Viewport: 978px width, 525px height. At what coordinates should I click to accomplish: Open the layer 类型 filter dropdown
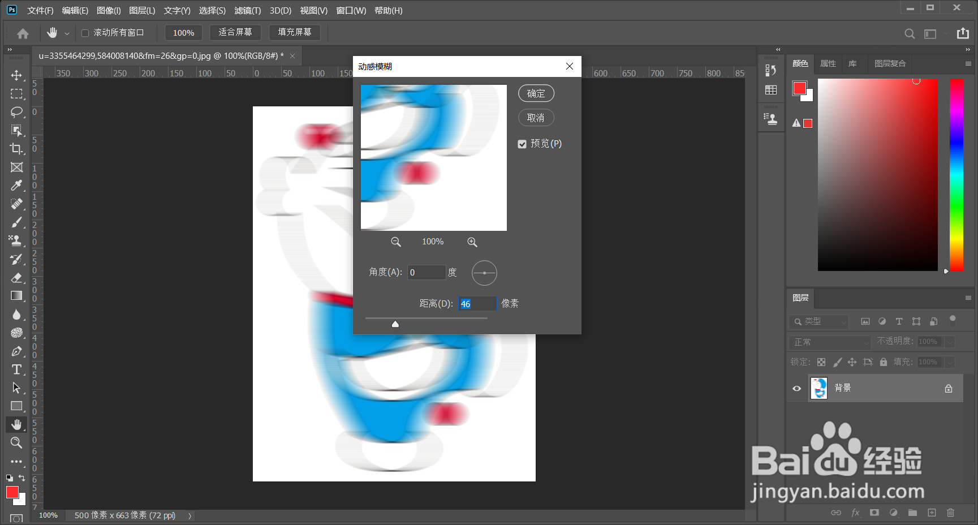click(x=818, y=321)
